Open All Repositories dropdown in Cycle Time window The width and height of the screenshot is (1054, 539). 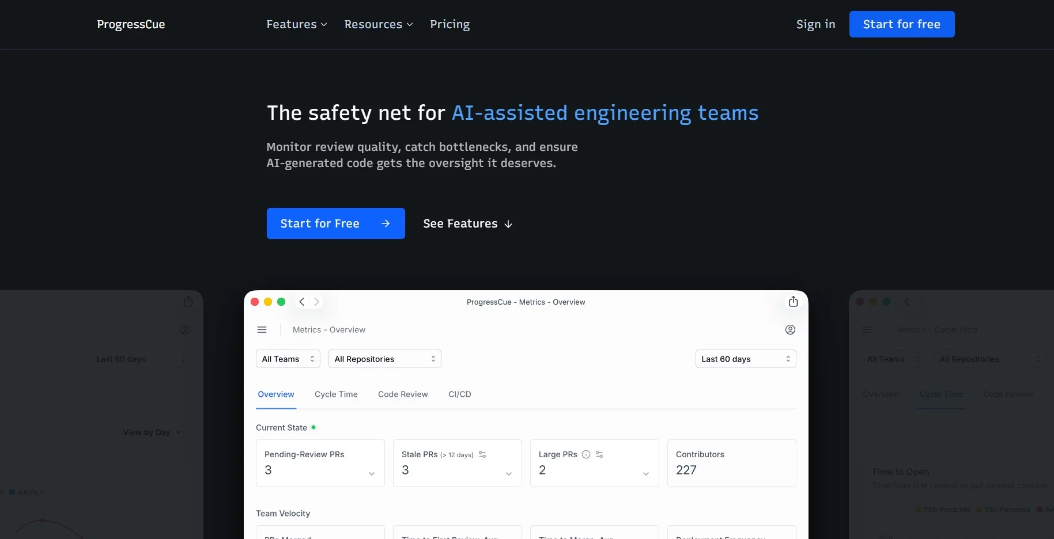click(x=990, y=359)
